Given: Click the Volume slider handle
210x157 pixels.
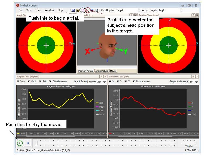Looking at the screenshot, I should [196, 143].
